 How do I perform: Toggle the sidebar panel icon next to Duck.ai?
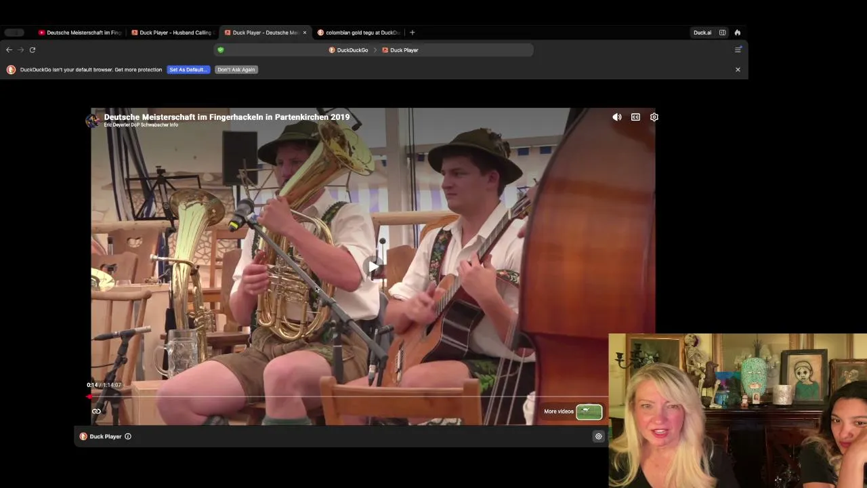(723, 33)
